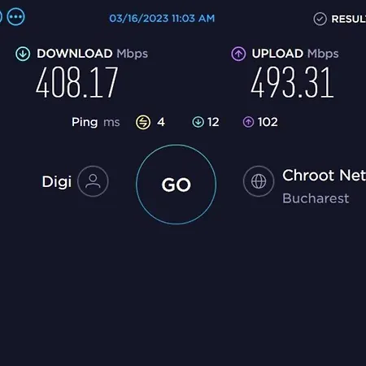Click the UPLOAD Mbps label
Viewport: 366px width, 366px height.
(295, 54)
